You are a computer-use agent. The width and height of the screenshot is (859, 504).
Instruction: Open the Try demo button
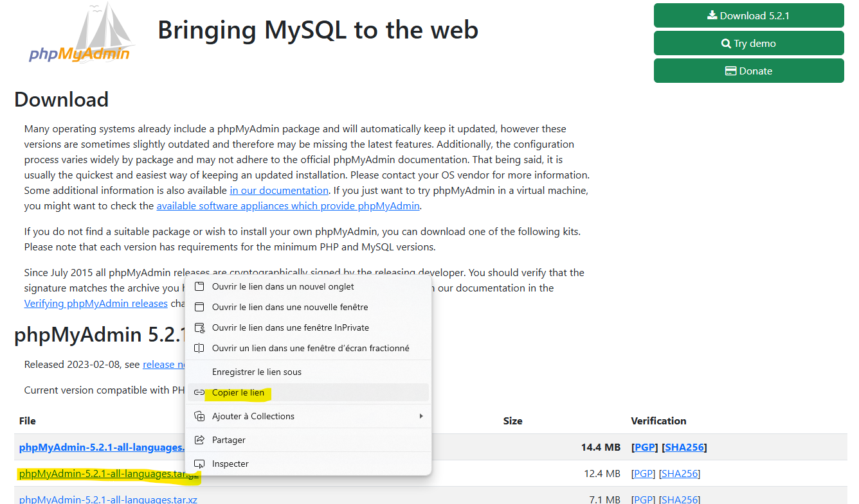pos(749,43)
